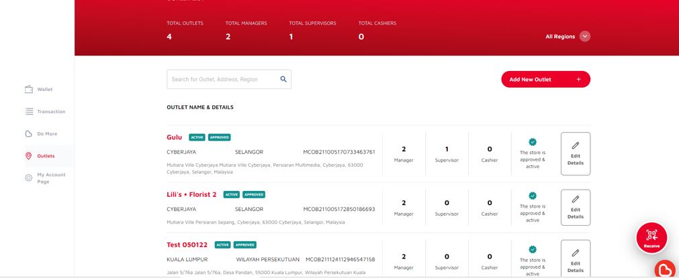Image resolution: width=679 pixels, height=278 pixels.
Task: Click the Add New Outlet button
Action: (545, 80)
